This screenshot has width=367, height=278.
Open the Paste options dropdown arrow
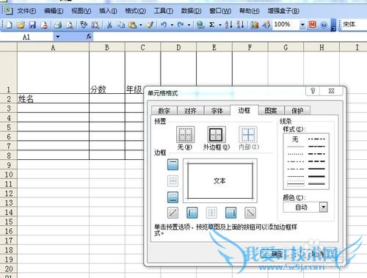click(141, 25)
